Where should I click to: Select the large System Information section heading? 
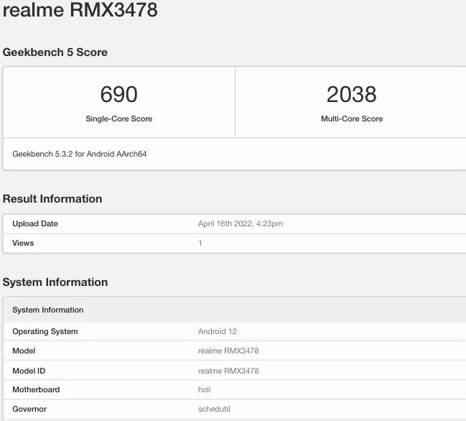click(x=55, y=282)
